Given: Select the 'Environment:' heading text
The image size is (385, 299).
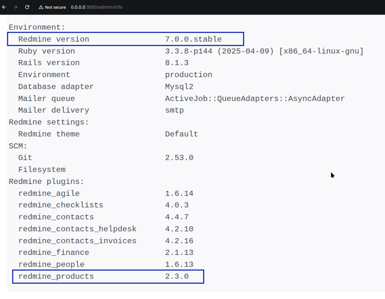Looking at the screenshot, I should pyautogui.click(x=37, y=27).
